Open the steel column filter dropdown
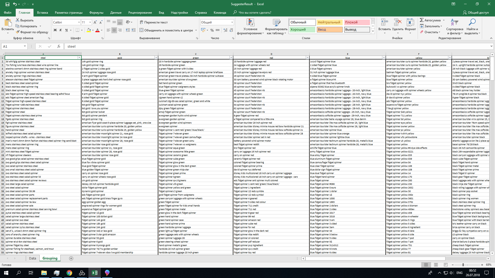Image resolution: width=495 pixels, height=278 pixels. point(79,58)
